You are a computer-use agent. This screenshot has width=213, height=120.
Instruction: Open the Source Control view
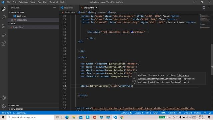pos(4,26)
